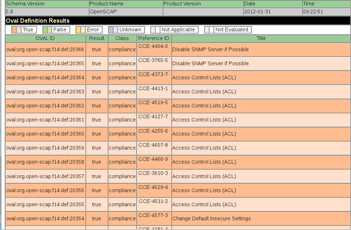Select reference ID CCE-4519-5
Viewport: 351px width, 230px height.
point(153,103)
